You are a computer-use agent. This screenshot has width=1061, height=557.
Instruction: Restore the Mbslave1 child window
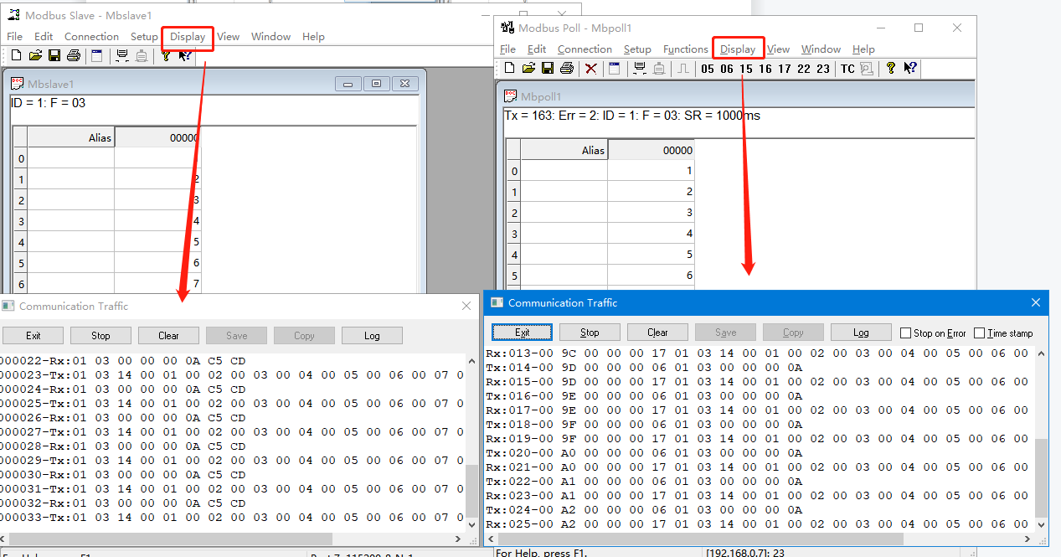376,84
